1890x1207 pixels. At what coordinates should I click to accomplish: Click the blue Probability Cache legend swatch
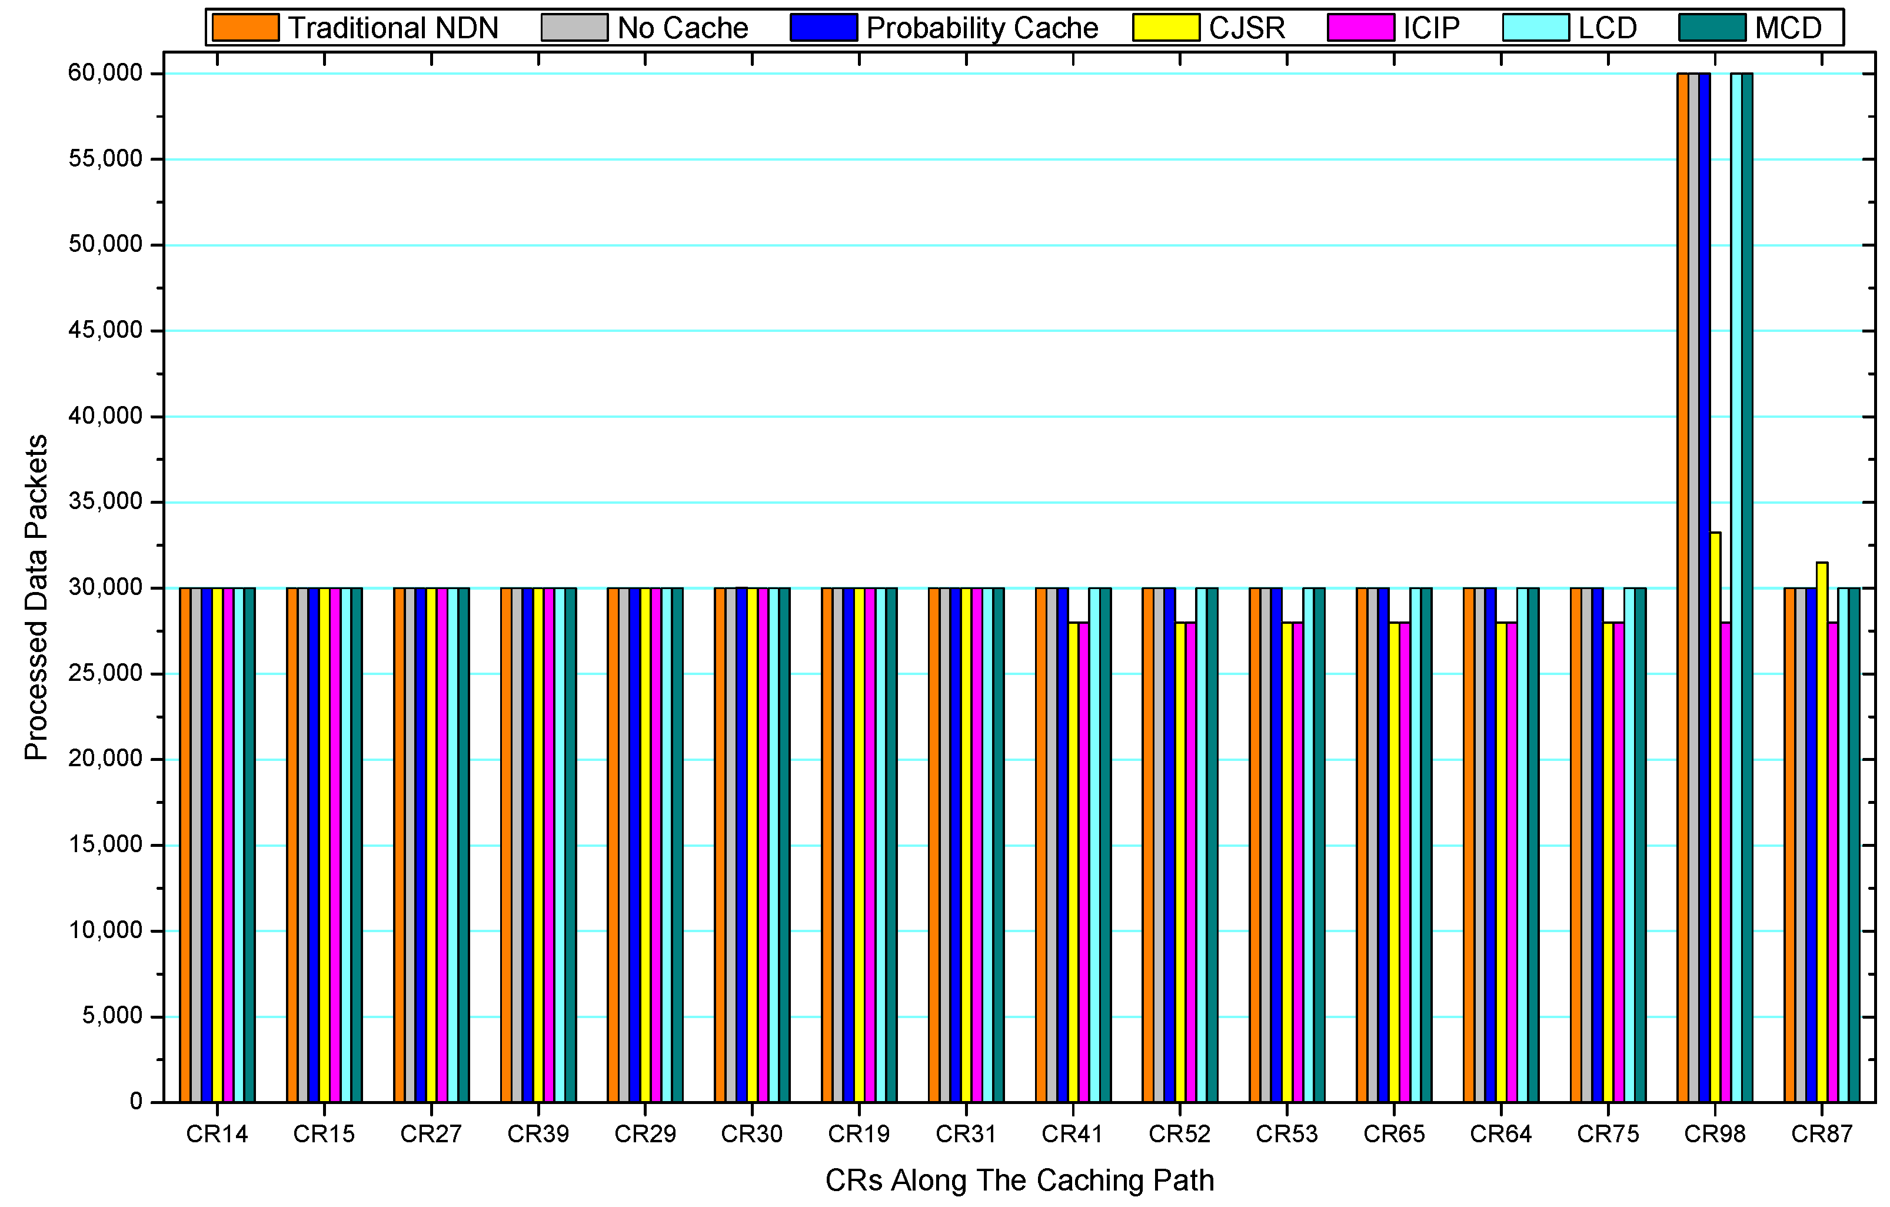click(823, 28)
